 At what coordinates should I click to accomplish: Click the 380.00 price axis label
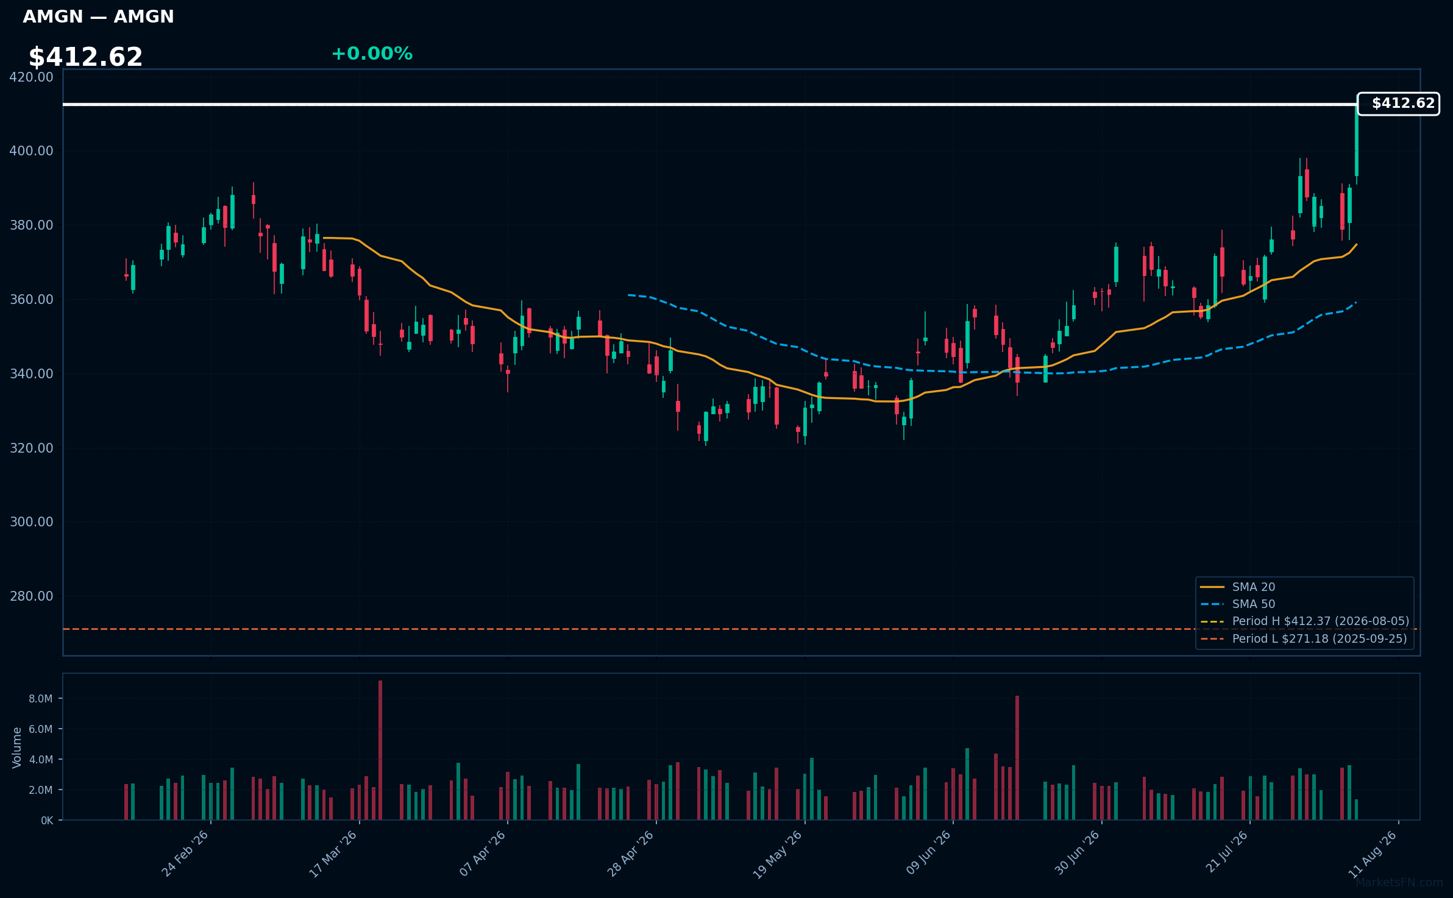32,225
